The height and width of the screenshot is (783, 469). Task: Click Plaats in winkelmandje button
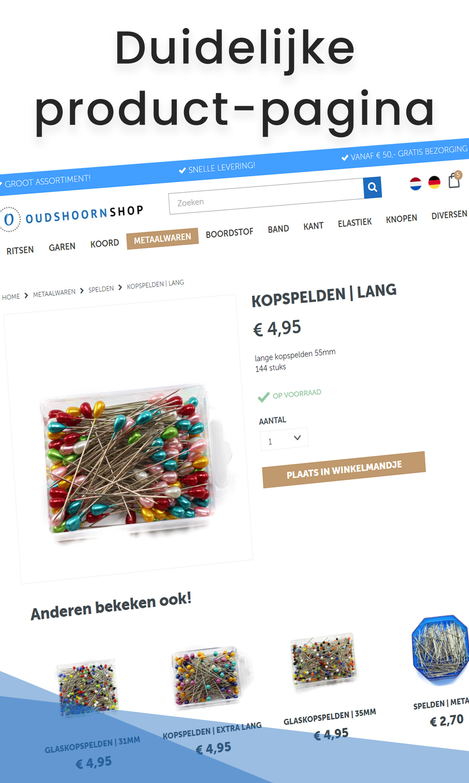click(344, 470)
